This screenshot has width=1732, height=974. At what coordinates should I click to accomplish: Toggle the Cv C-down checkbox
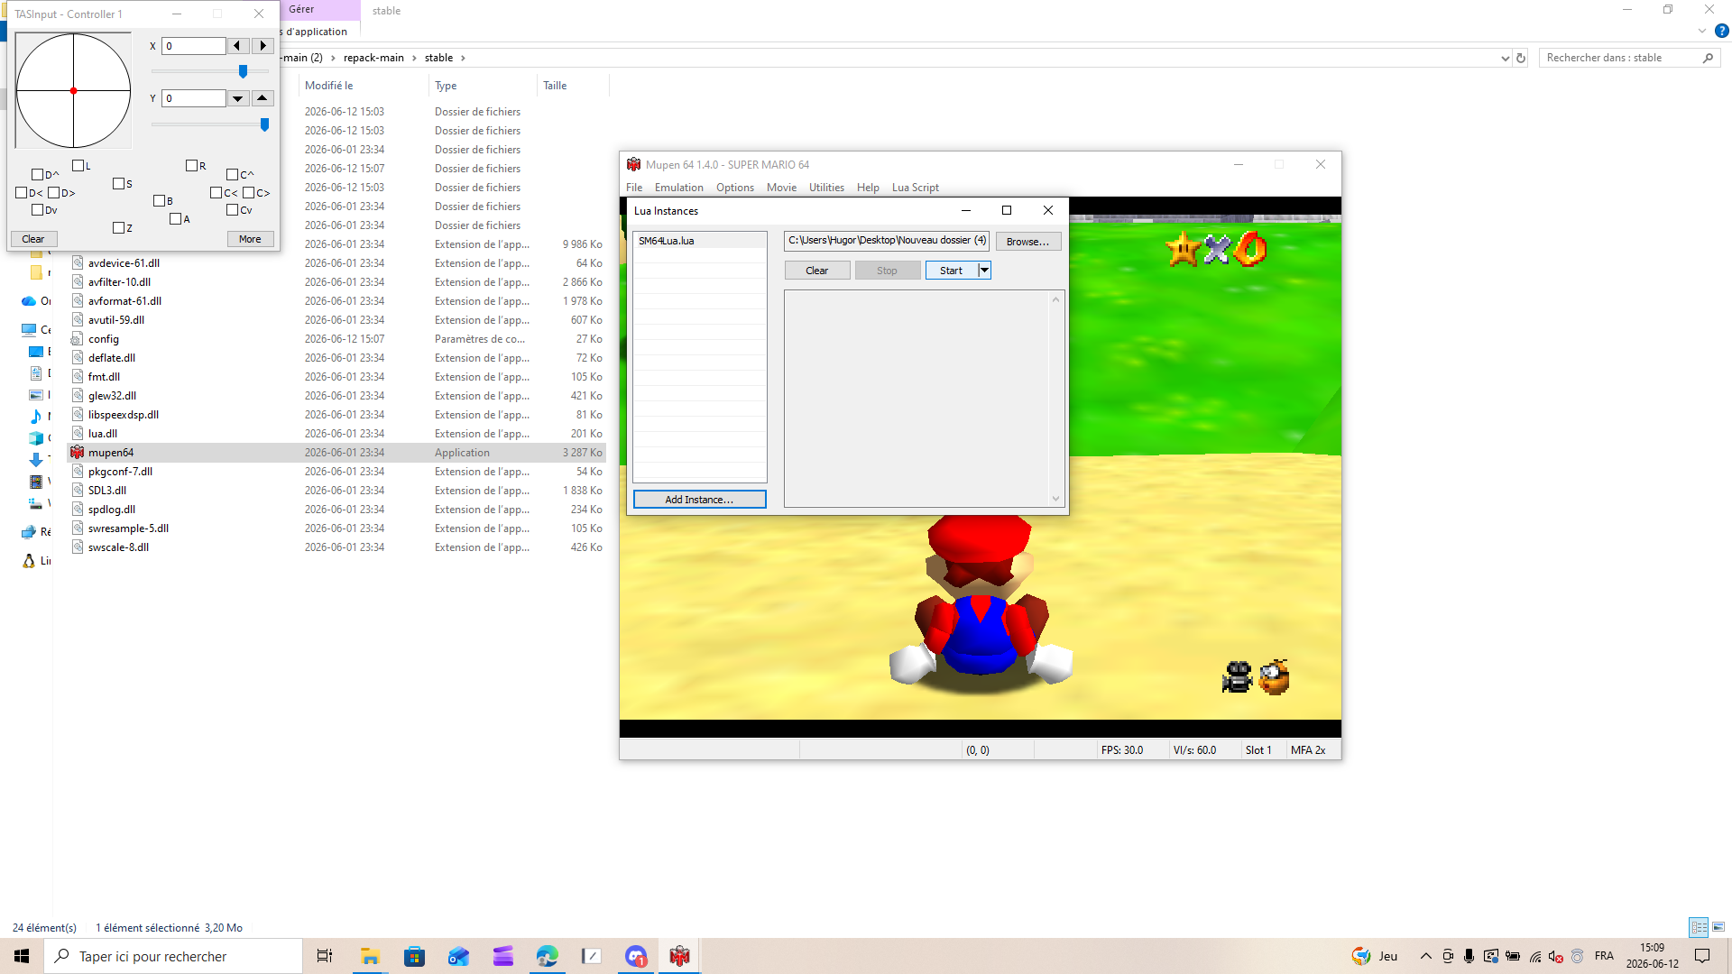(233, 210)
